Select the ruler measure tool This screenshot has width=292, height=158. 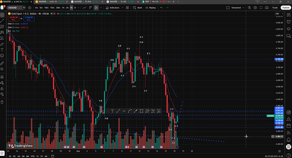tap(2, 64)
